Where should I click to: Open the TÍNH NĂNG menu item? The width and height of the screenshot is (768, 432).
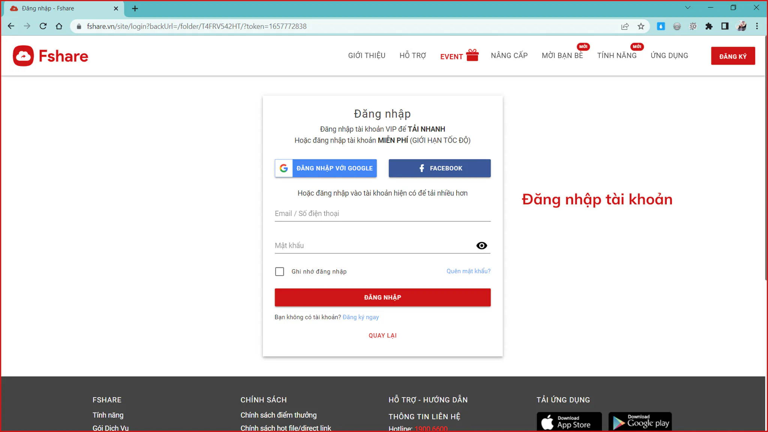617,55
